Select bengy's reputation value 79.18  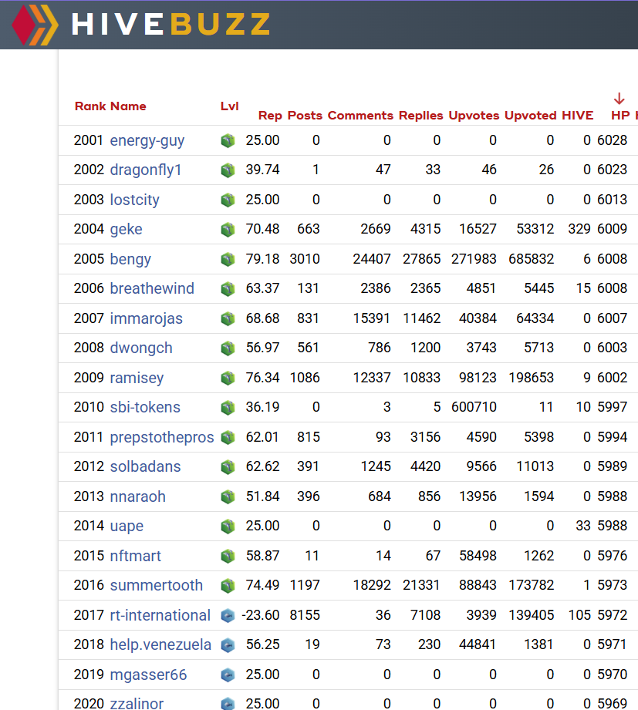(263, 259)
